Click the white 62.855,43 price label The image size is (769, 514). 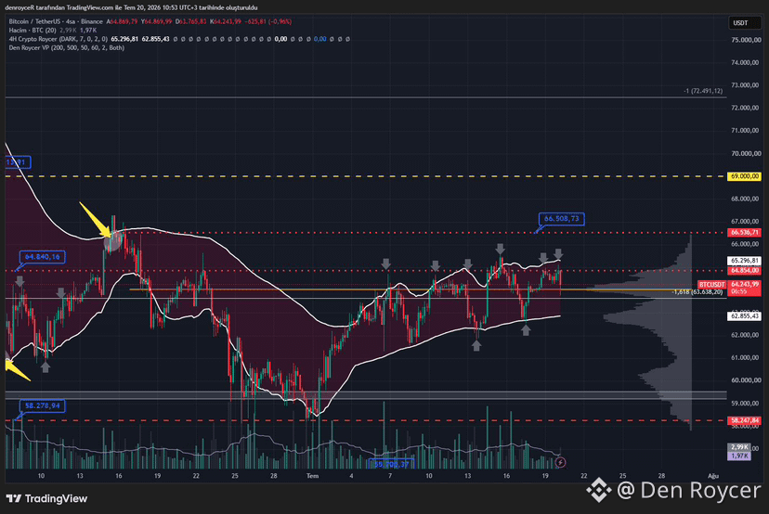(x=744, y=316)
